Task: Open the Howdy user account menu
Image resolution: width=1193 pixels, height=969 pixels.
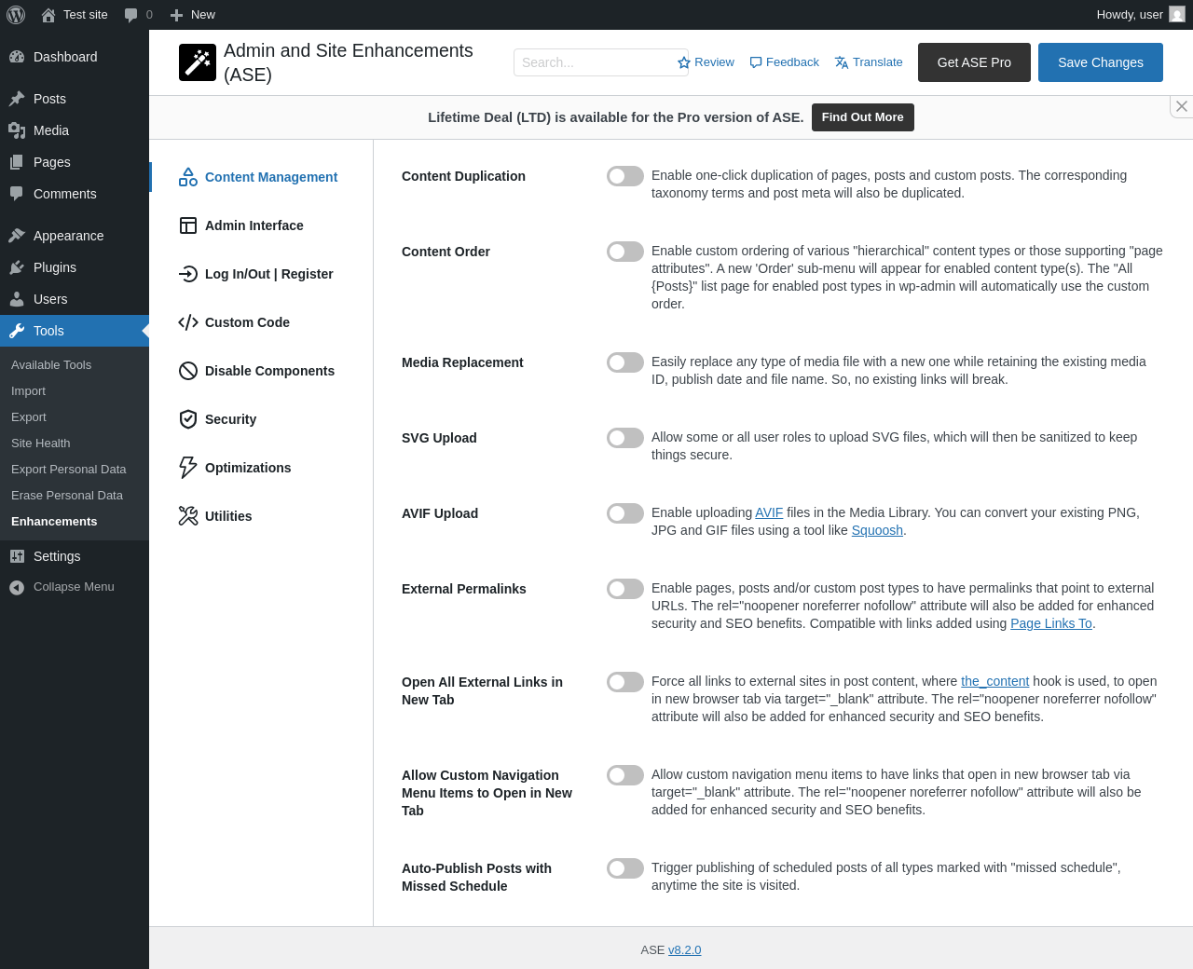Action: tap(1140, 15)
